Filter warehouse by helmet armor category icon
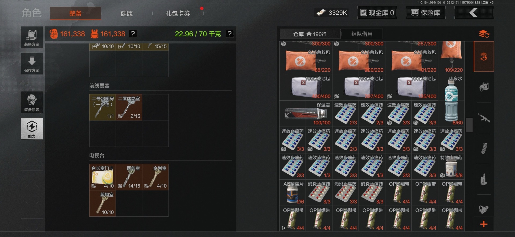The height and width of the screenshot is (237, 515). (484, 87)
